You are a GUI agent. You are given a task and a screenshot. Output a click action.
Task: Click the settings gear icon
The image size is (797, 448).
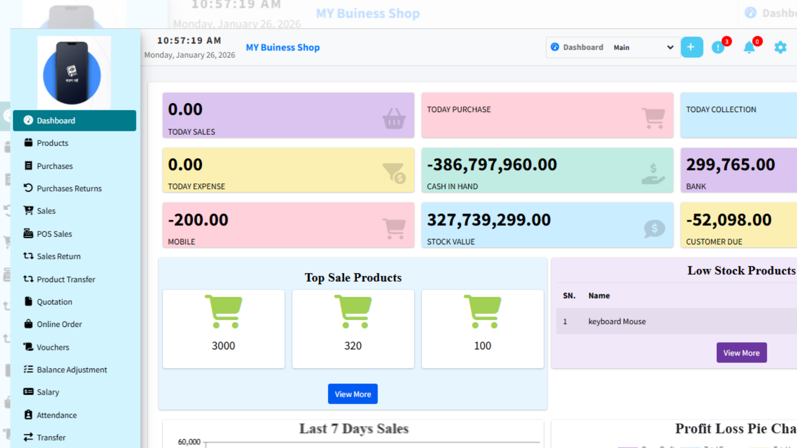pyautogui.click(x=780, y=47)
